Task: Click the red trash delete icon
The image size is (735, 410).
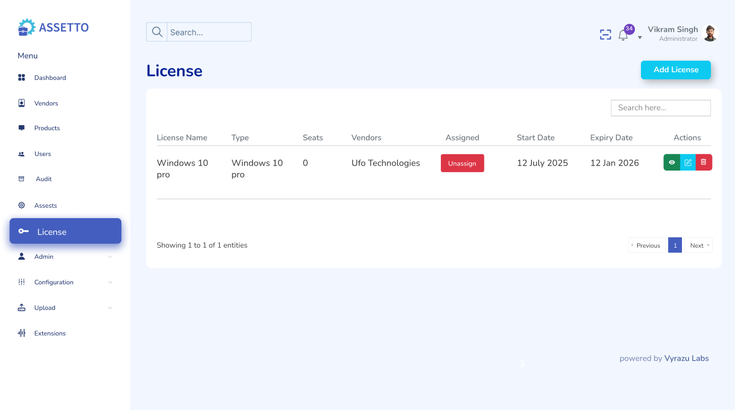Action: 704,162
